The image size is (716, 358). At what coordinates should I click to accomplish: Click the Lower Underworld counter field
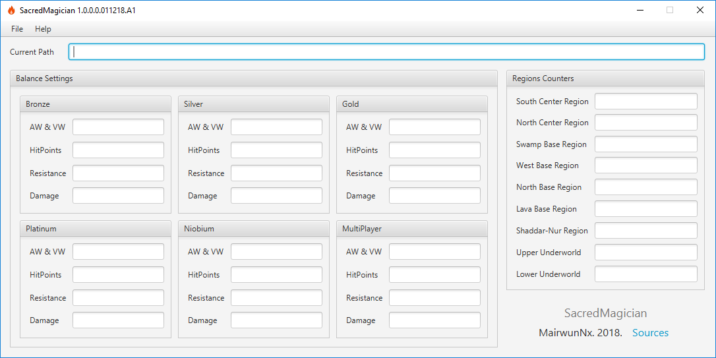[x=645, y=274]
